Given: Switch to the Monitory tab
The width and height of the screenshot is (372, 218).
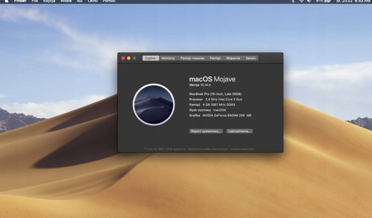Looking at the screenshot, I should click(168, 58).
